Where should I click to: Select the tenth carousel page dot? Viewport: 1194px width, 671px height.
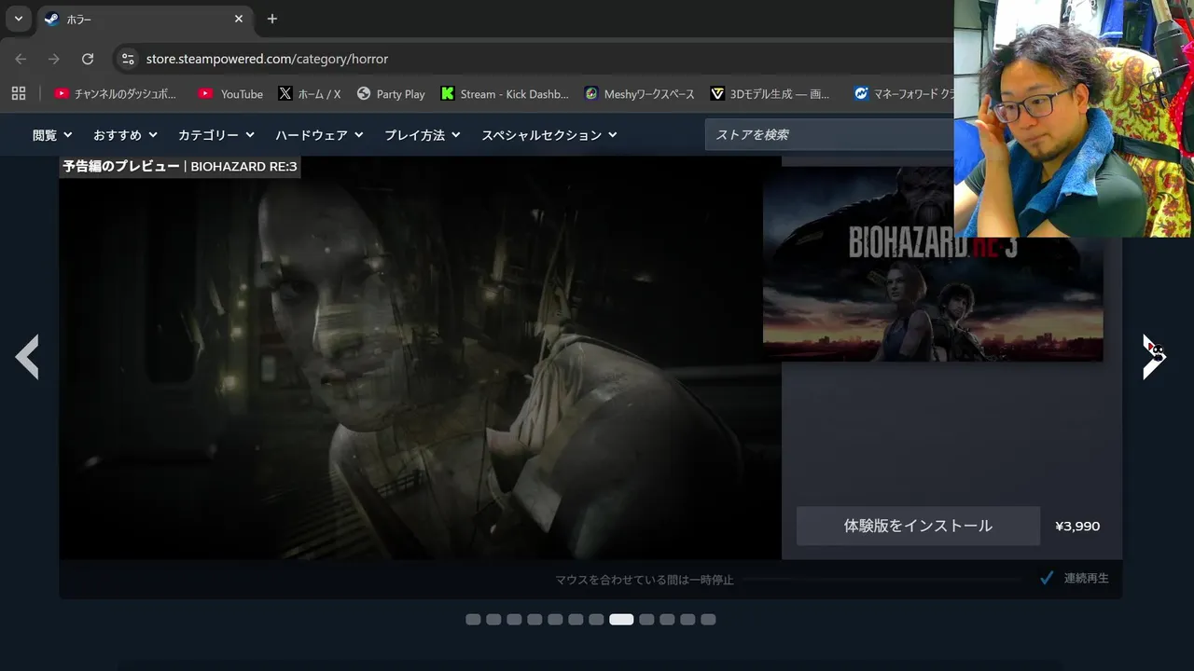coord(667,620)
